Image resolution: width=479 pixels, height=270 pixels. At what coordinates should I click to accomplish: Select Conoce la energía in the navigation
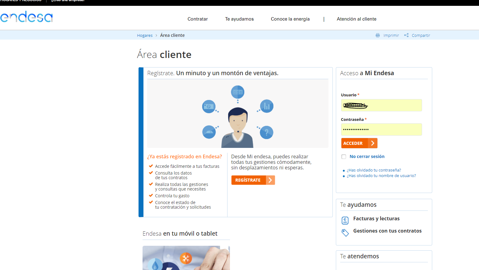290,19
